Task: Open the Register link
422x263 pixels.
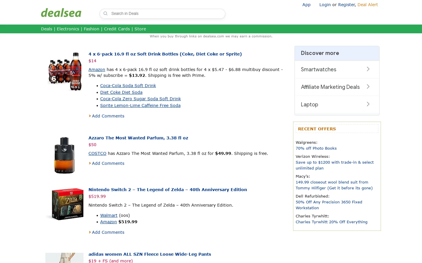Action: coord(346,5)
